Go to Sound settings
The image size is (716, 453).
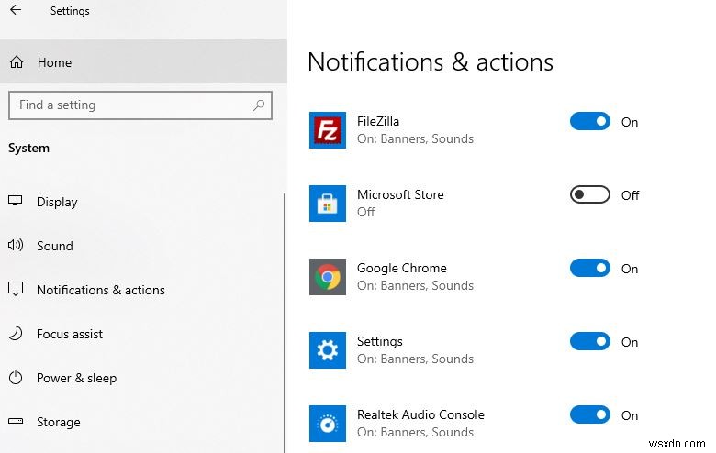pos(55,246)
